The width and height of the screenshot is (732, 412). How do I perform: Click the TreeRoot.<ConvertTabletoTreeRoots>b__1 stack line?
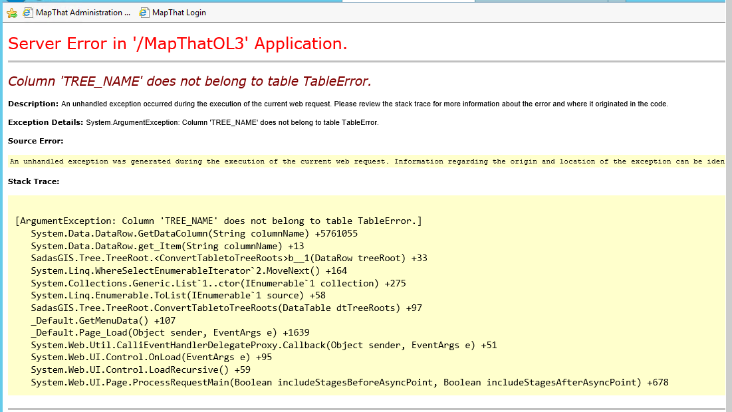click(x=229, y=258)
